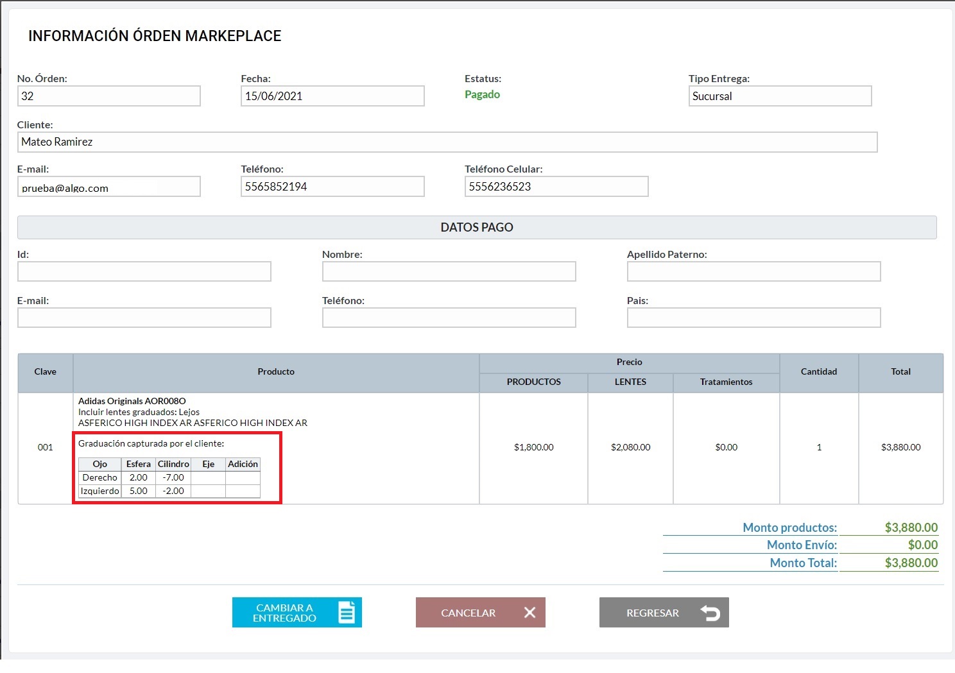Click the E-mail field with prueba@algo.com
Screen dimensions: 955x673
click(x=109, y=187)
